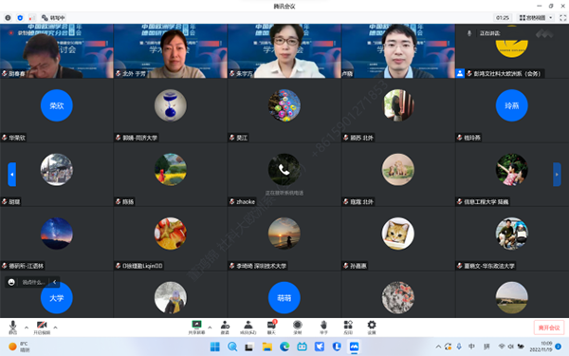
Task: Toggle meeting recording
Action: [297, 327]
